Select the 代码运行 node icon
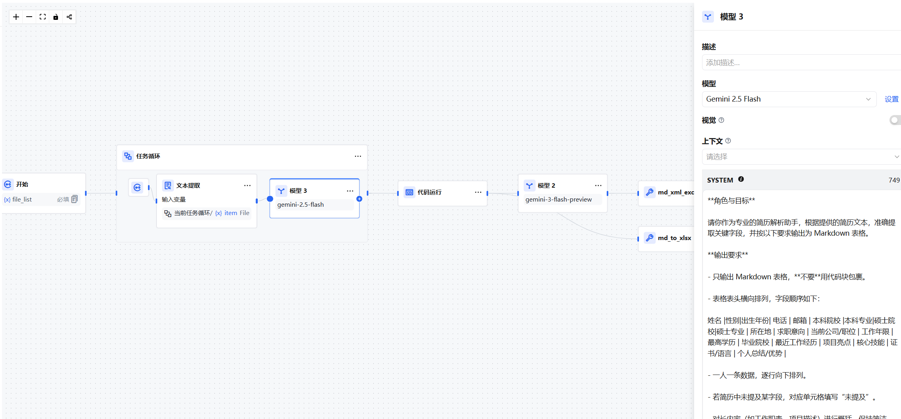Image resolution: width=901 pixels, height=419 pixels. click(x=409, y=192)
